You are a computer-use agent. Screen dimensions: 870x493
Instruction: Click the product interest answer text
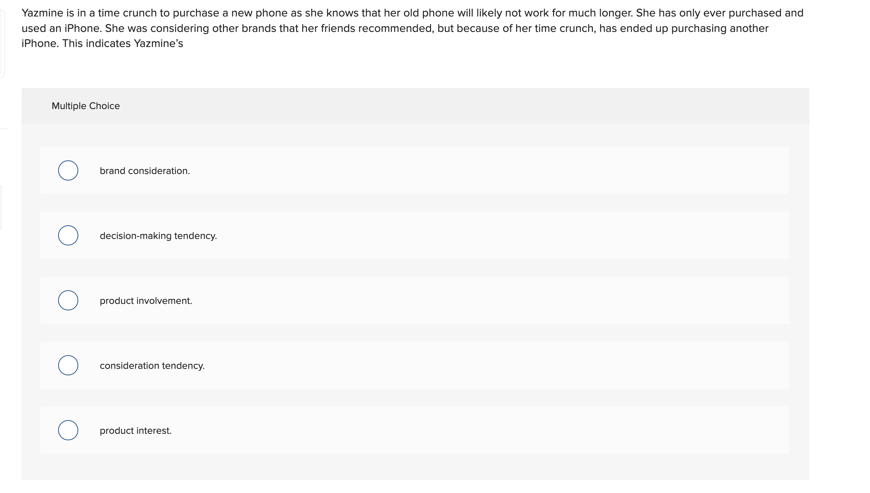click(135, 431)
